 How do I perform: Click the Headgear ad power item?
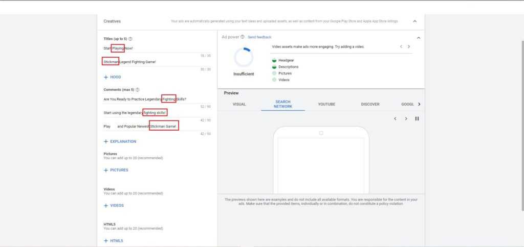click(283, 61)
